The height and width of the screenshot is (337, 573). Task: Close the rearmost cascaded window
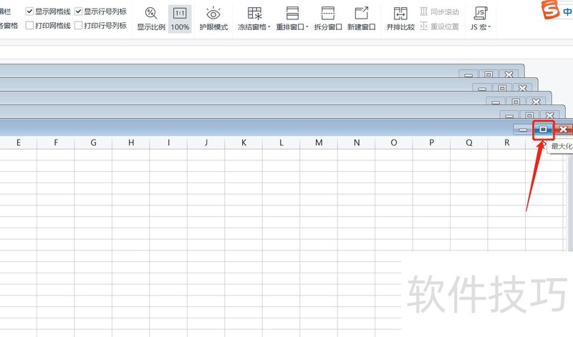[509, 74]
